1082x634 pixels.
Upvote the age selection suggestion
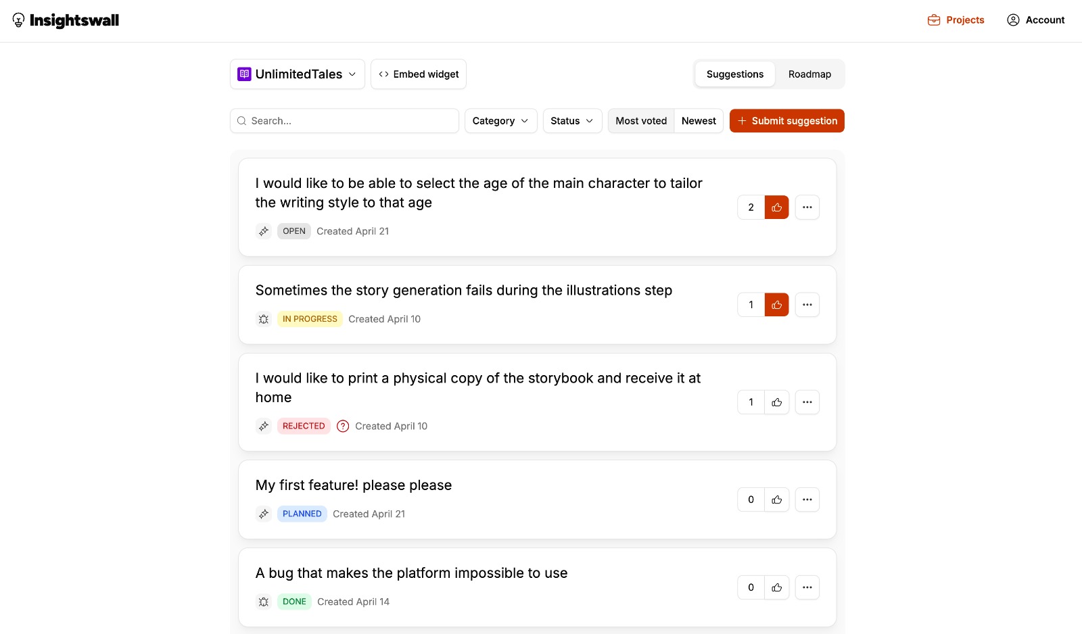pyautogui.click(x=776, y=208)
